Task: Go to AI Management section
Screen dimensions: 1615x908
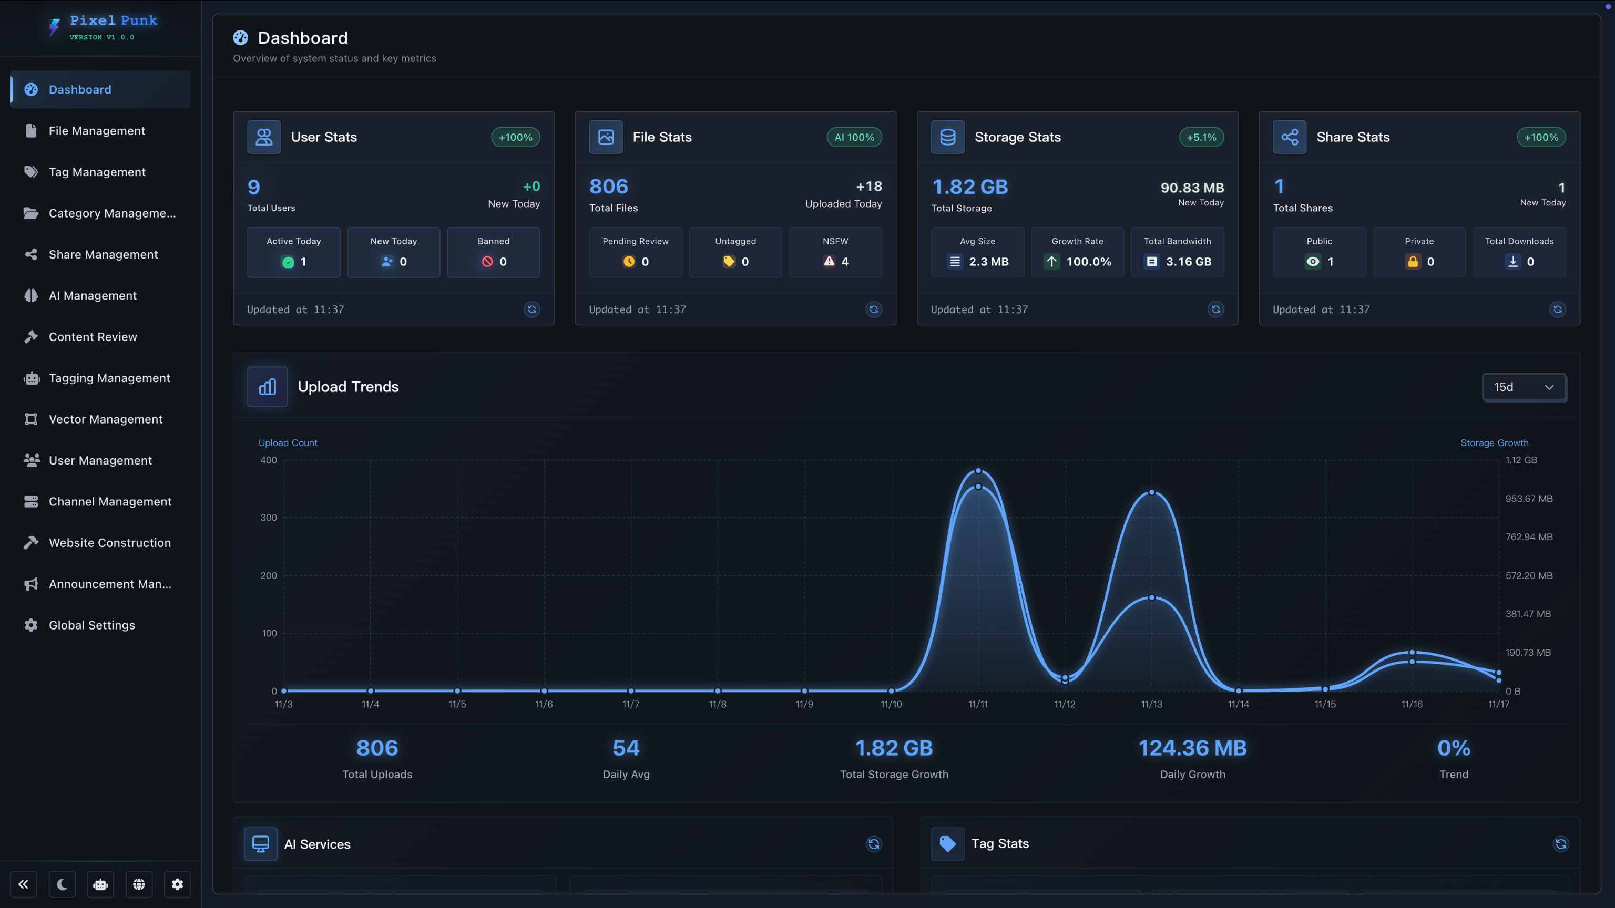Action: (93, 296)
